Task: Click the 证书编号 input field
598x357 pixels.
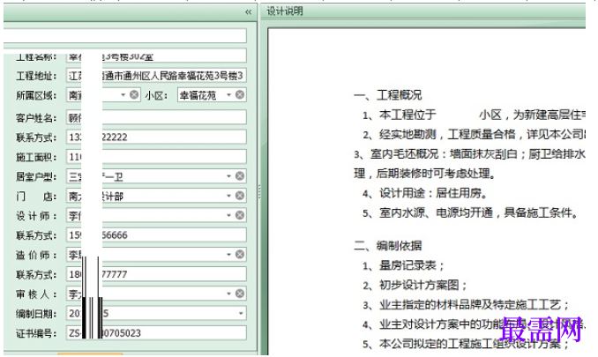Action: pos(156,333)
